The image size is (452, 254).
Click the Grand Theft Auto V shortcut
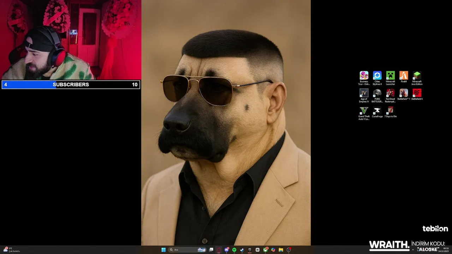coord(364,113)
